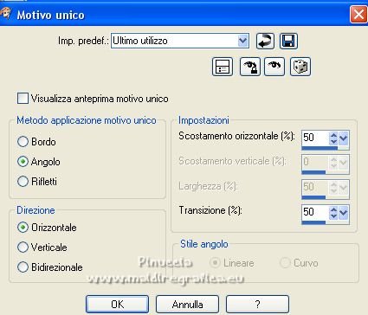Click the Scostamento verticale (%) label
Screen dimensions: 368x315
click(x=232, y=161)
